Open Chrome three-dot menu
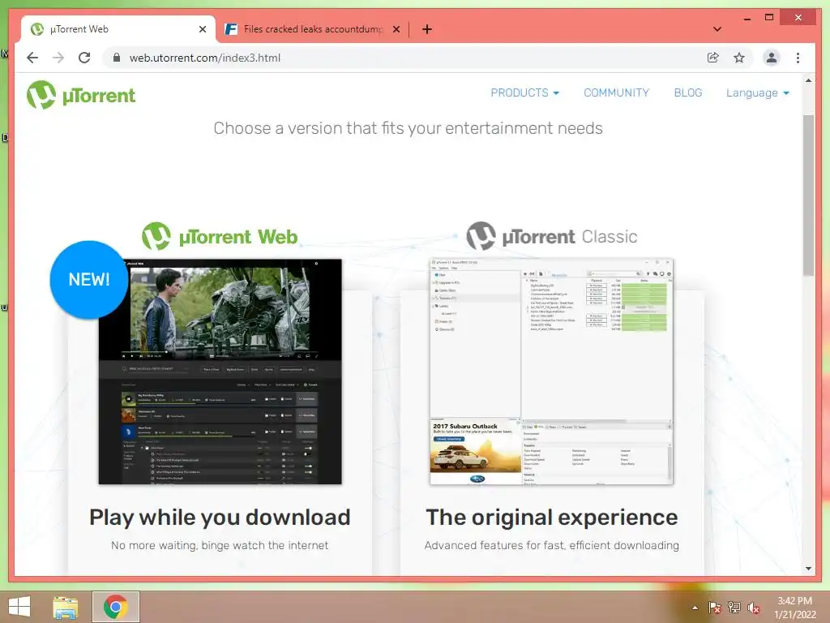 tap(798, 58)
